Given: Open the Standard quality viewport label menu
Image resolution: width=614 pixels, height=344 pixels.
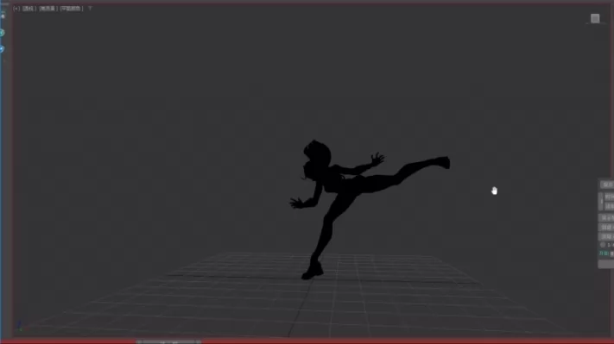Looking at the screenshot, I should coord(47,9).
